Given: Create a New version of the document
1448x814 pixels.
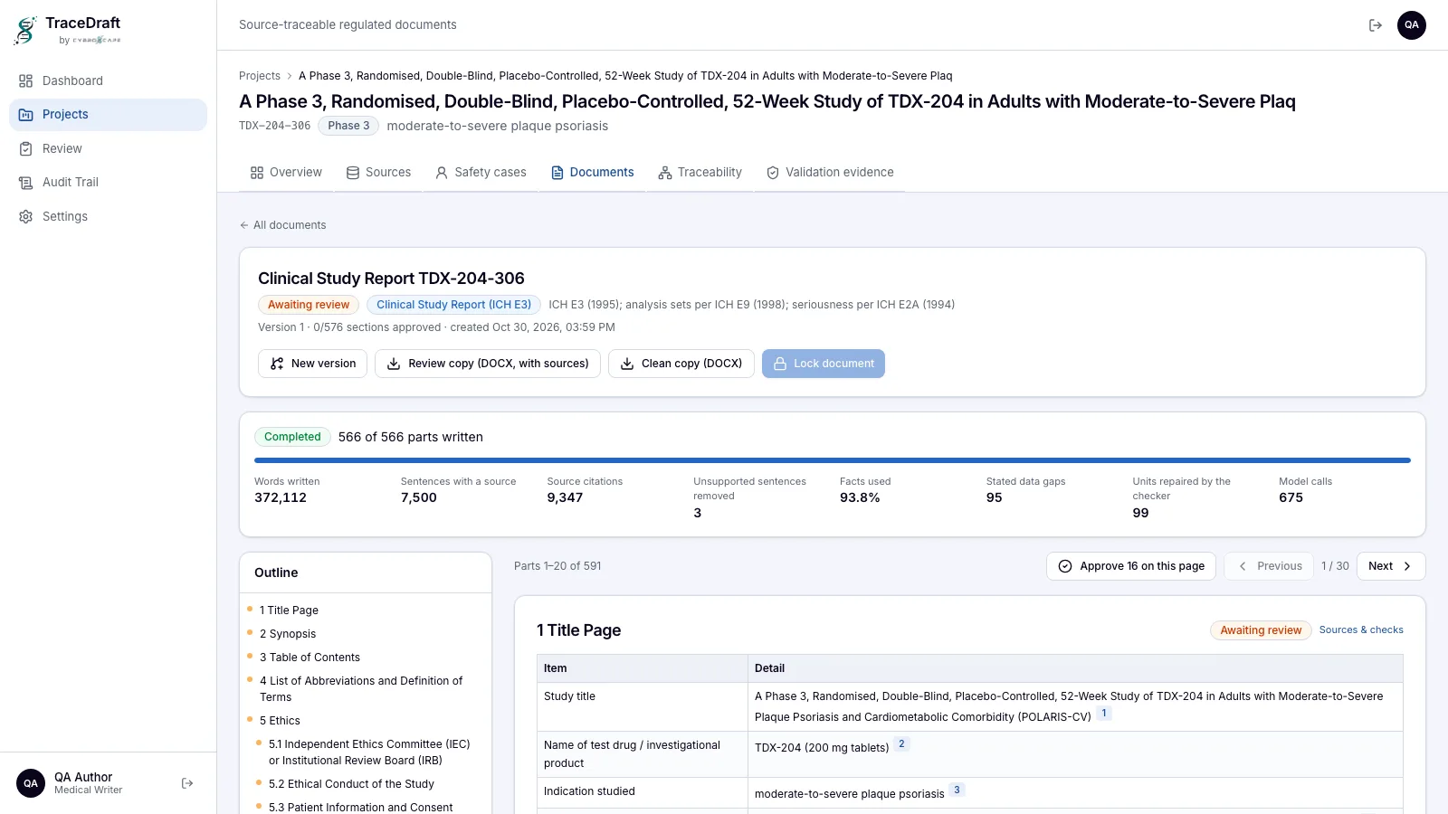Looking at the screenshot, I should pyautogui.click(x=312, y=364).
